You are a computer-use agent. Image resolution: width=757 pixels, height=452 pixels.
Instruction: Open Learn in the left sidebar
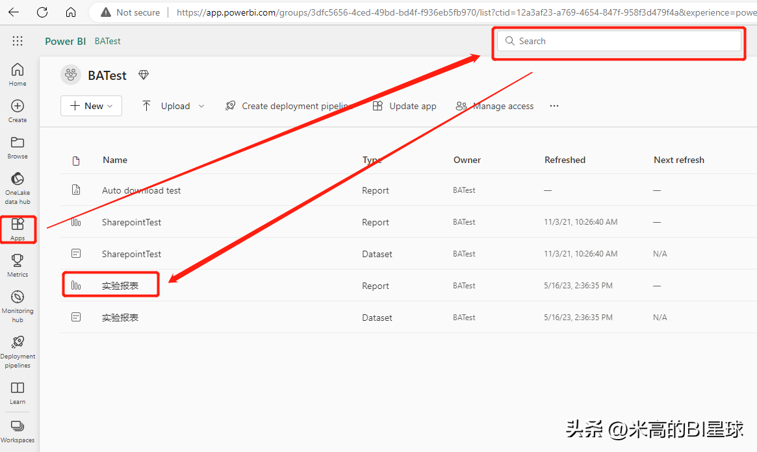click(18, 393)
